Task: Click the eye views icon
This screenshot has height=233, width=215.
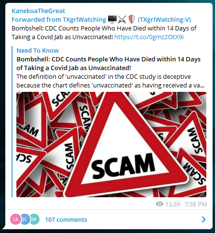Action: pos(160,204)
